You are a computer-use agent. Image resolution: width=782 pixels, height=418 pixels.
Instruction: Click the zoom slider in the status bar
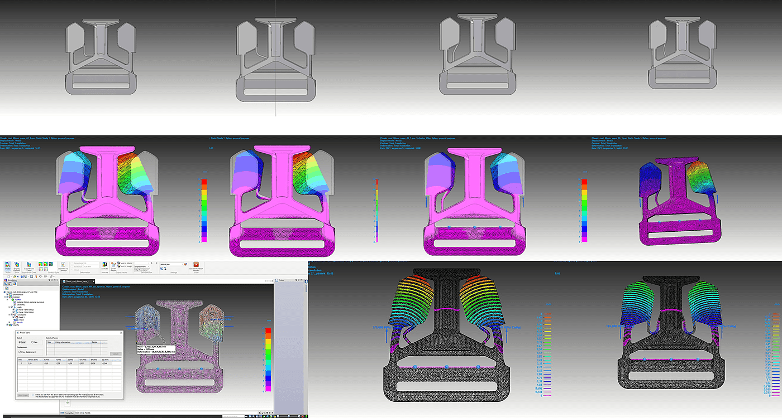pos(289,416)
